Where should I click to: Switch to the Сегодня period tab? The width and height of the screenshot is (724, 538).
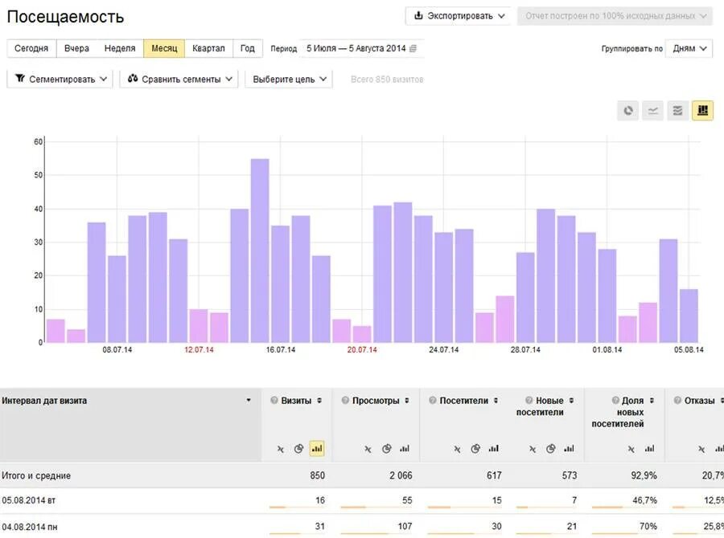pos(31,48)
